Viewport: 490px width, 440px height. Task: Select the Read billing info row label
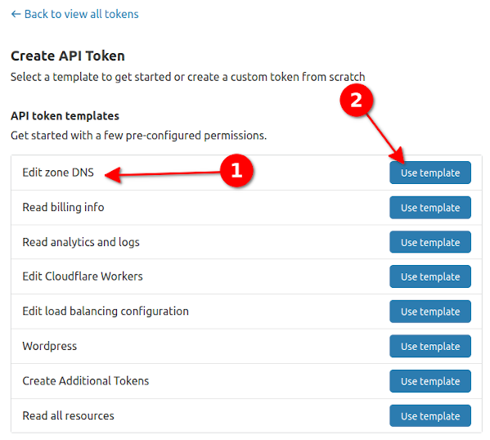tap(63, 207)
